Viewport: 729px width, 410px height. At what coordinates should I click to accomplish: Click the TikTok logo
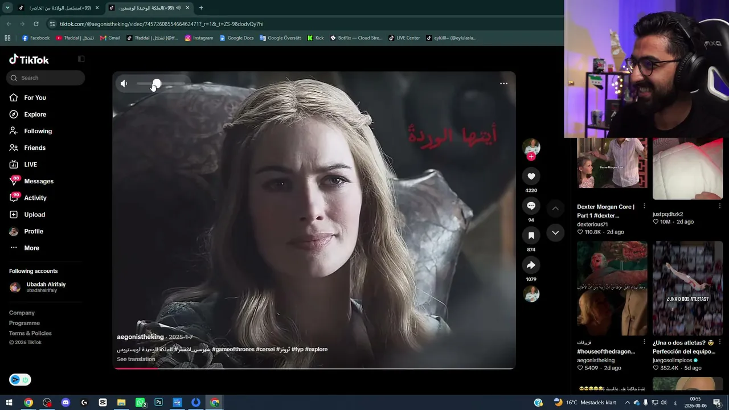coord(29,60)
